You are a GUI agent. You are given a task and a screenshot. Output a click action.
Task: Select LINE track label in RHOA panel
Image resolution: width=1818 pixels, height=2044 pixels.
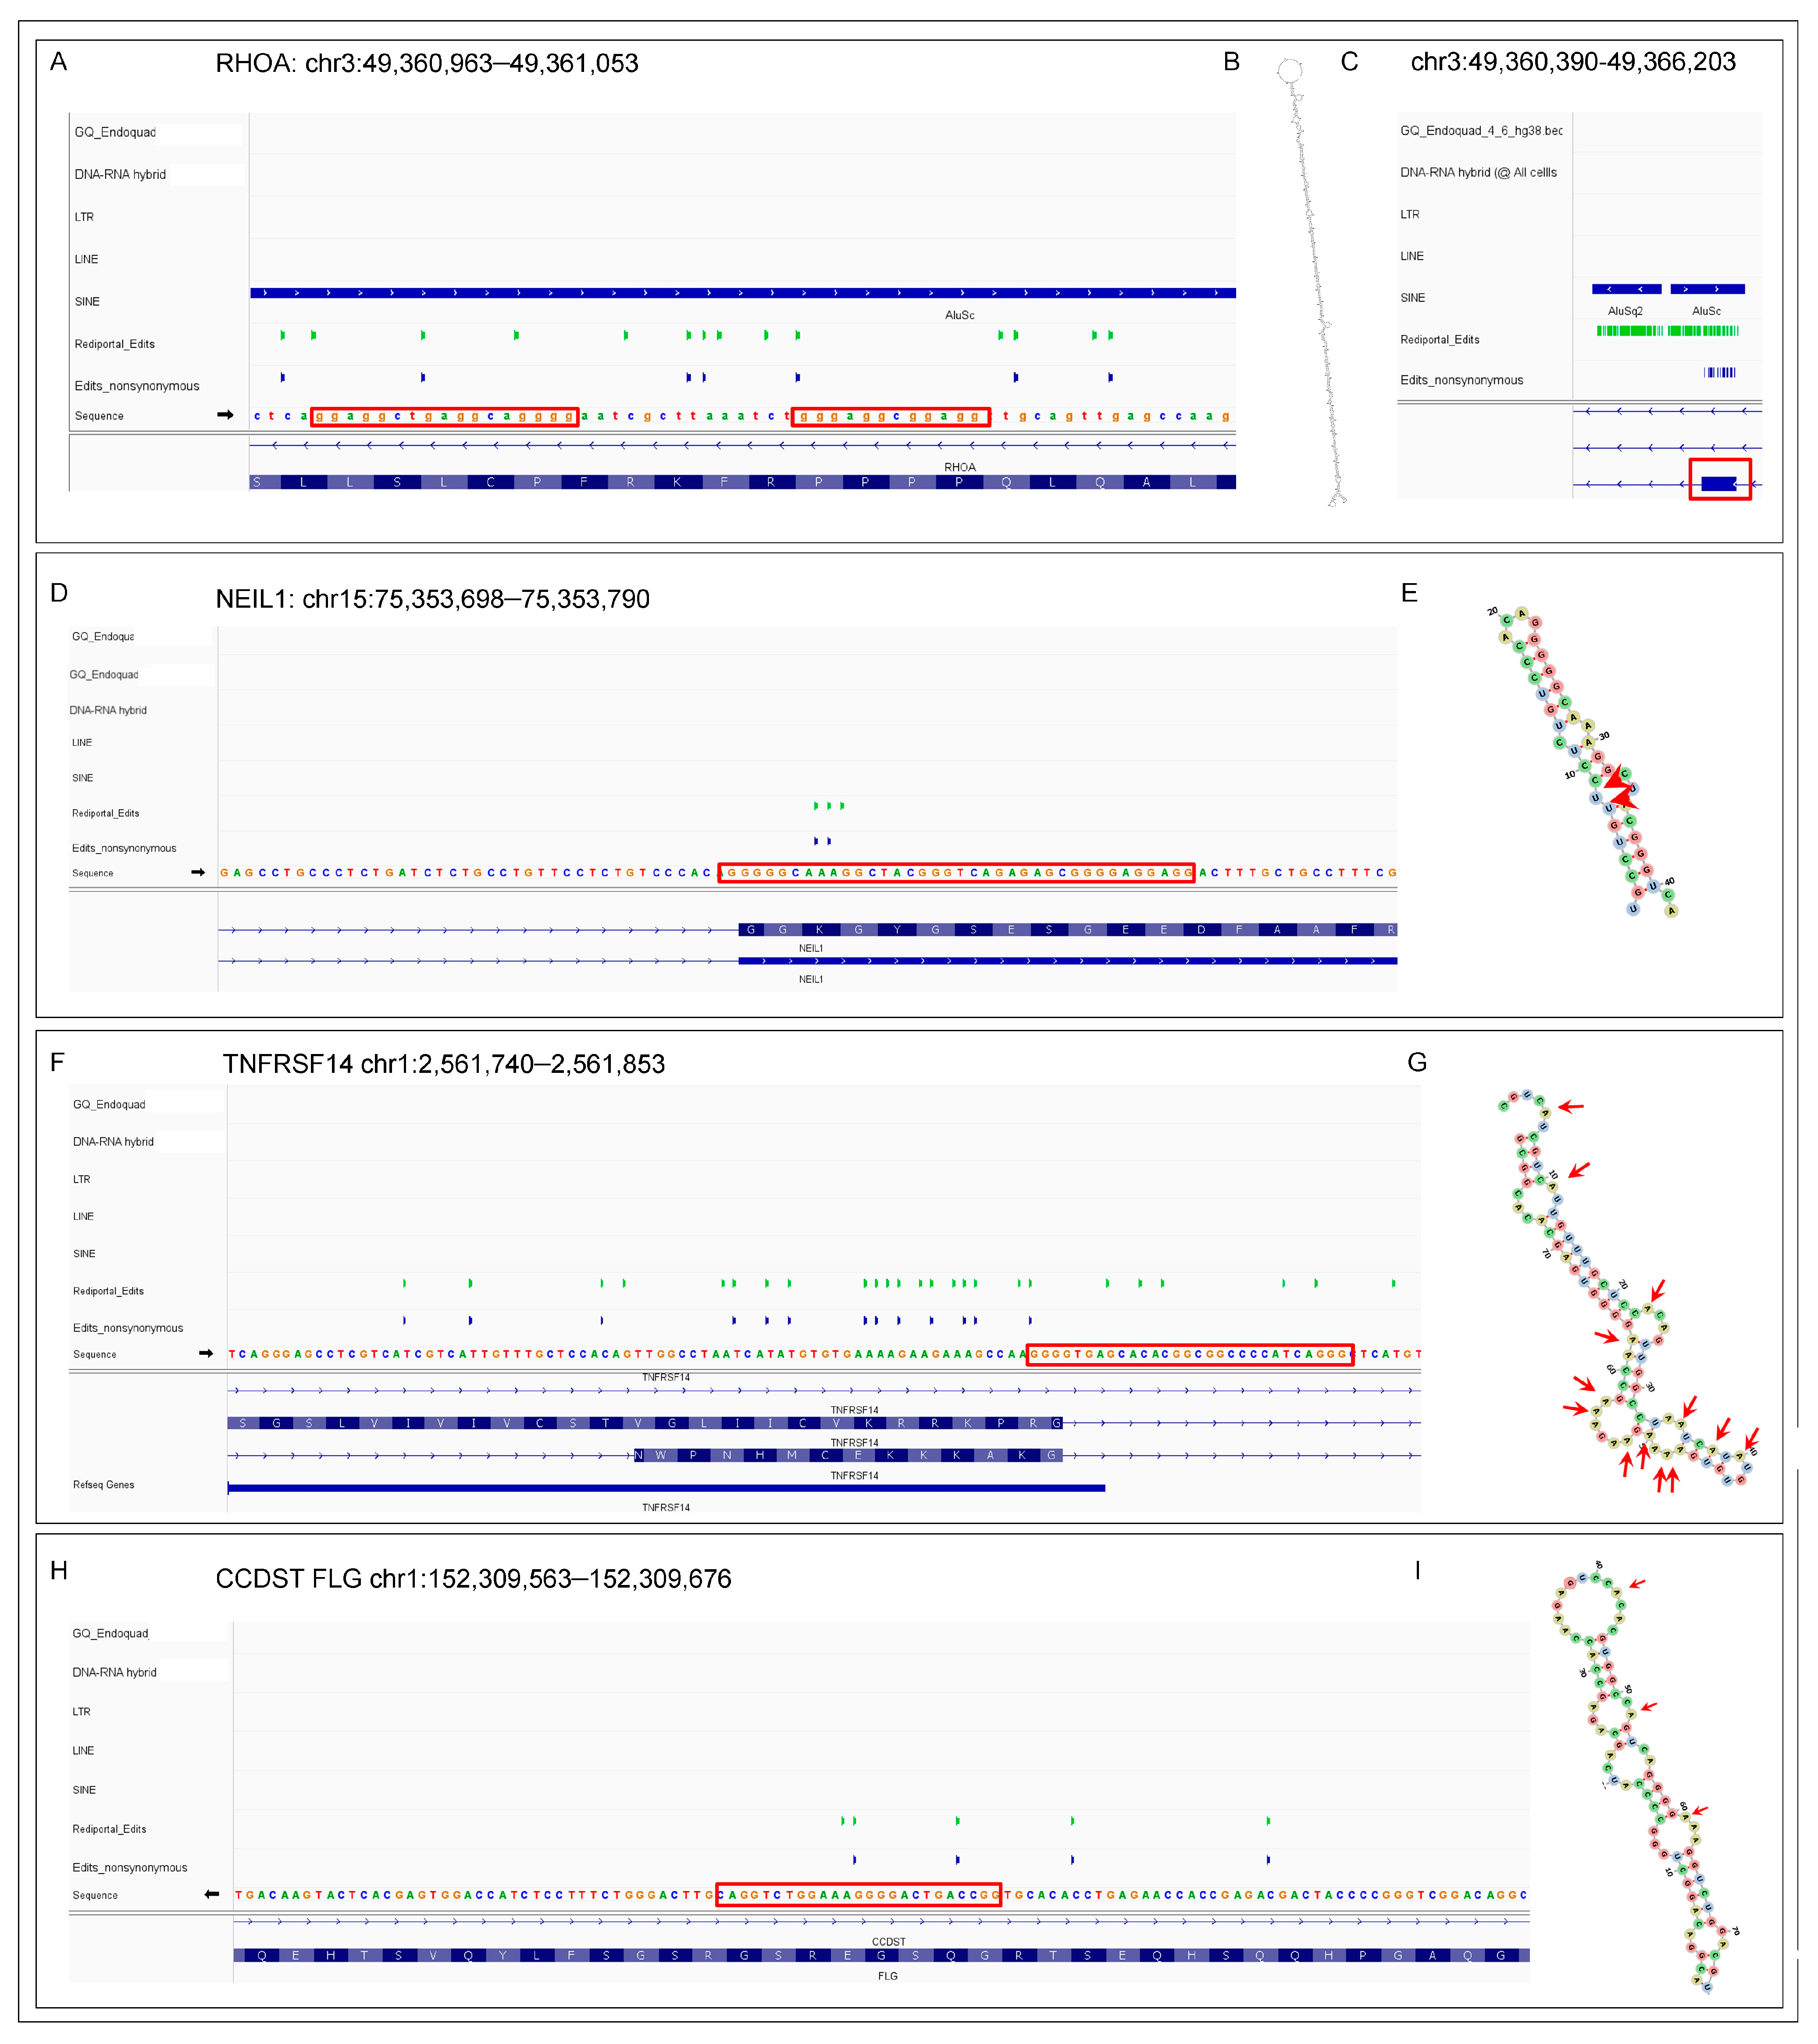click(86, 259)
